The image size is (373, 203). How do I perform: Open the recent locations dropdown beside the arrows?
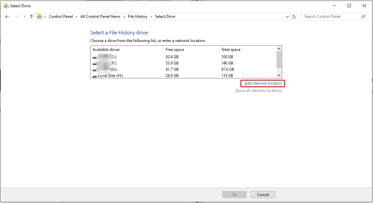tap(24, 16)
